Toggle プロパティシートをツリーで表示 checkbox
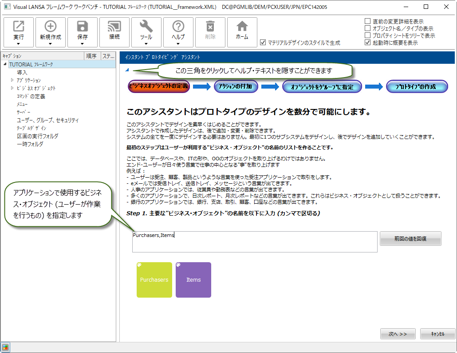The image size is (457, 353). (367, 35)
